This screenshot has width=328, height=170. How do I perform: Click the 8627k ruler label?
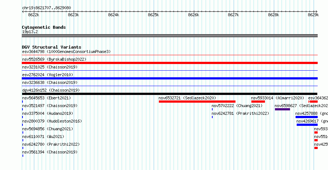[233, 15]
